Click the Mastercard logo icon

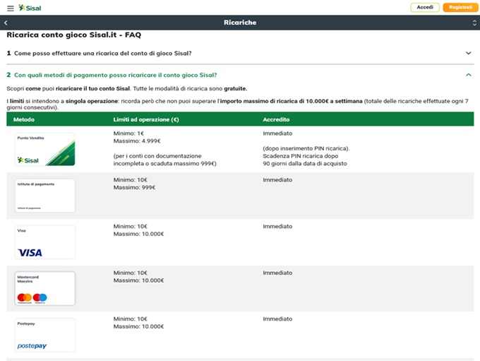coord(25,297)
